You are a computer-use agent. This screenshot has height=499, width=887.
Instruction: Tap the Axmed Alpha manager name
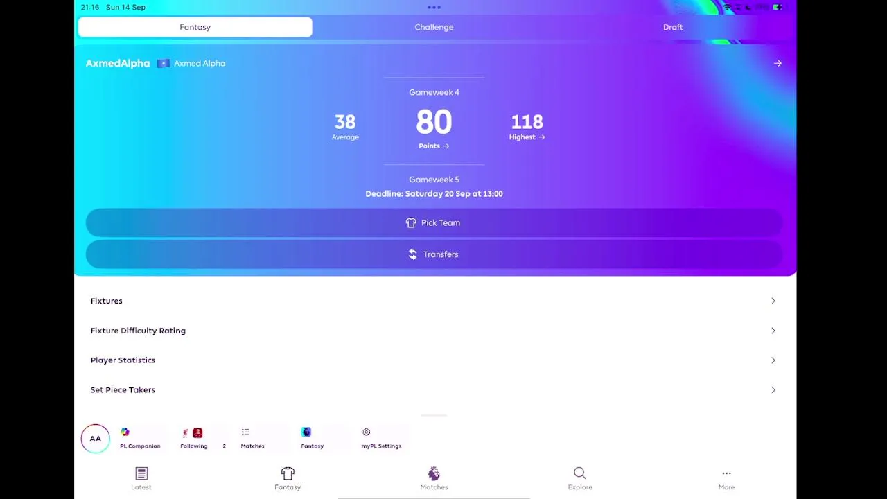(x=200, y=63)
